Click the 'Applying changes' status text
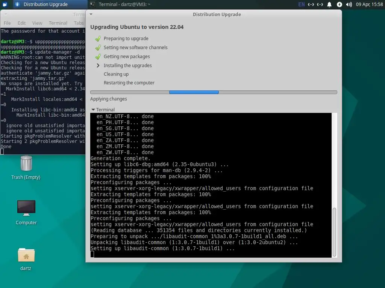This screenshot has height=288, width=385. [x=109, y=99]
